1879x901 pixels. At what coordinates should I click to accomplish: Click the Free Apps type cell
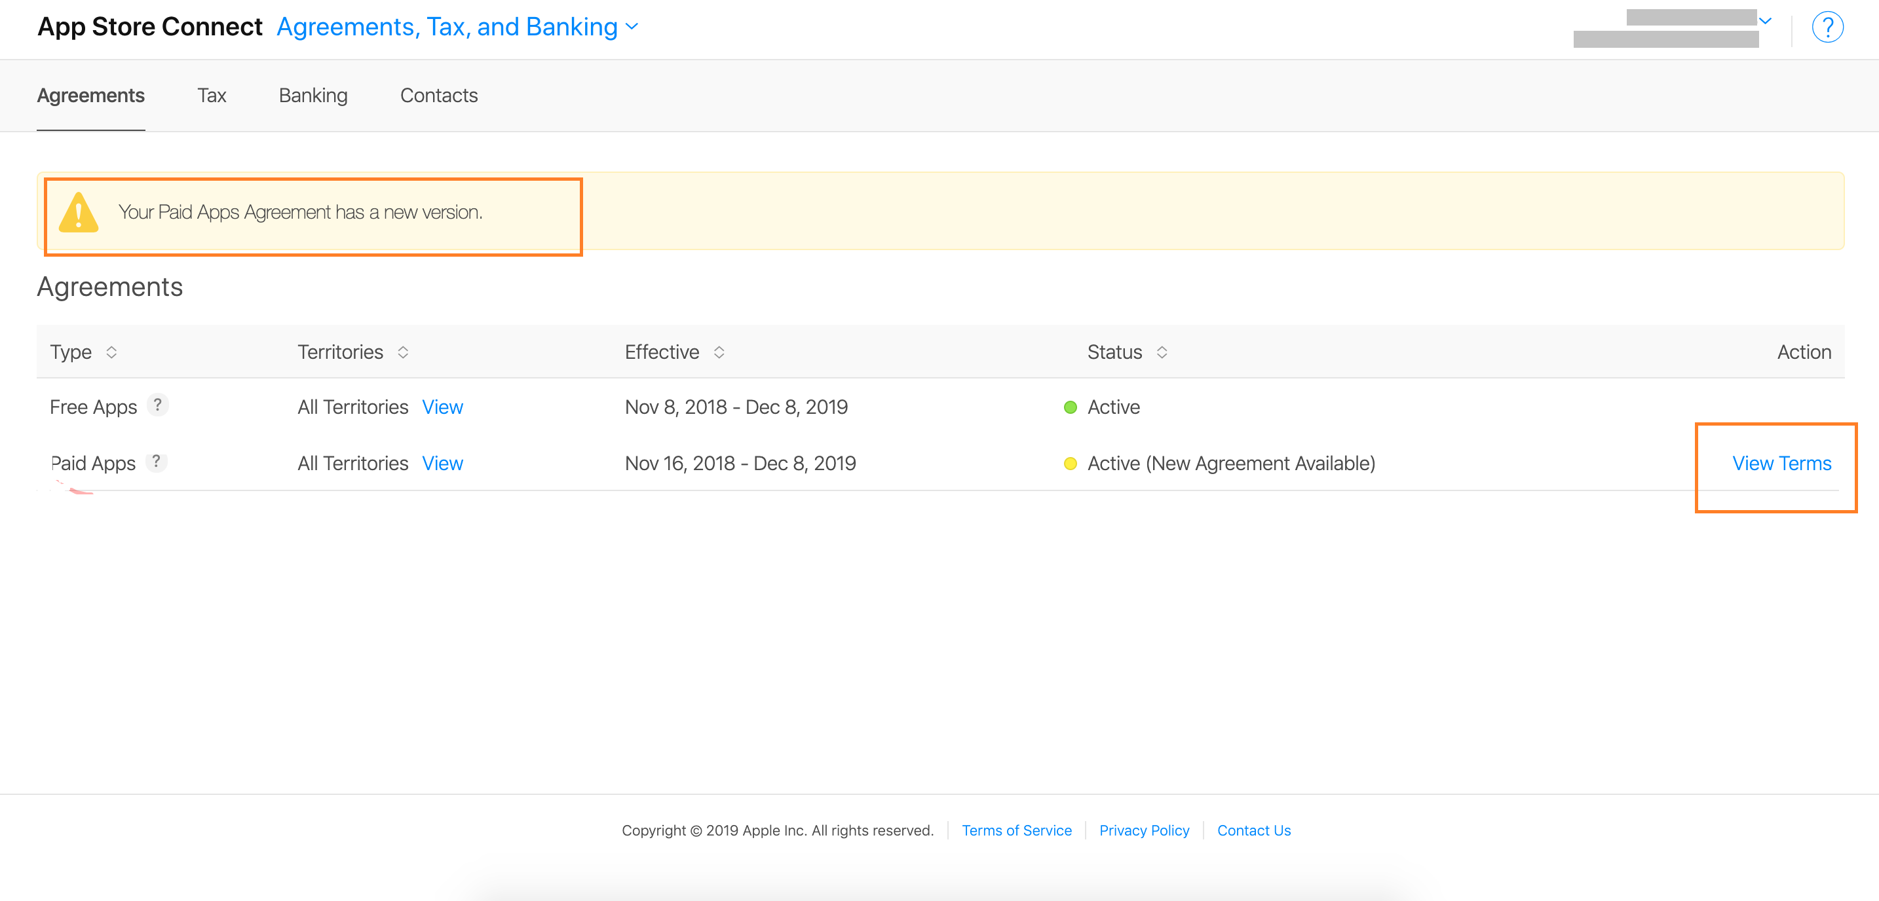pos(94,407)
